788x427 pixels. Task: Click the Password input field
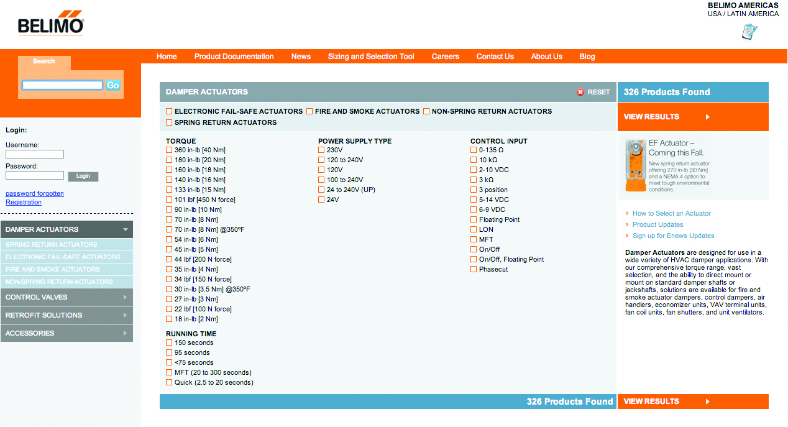click(x=35, y=175)
